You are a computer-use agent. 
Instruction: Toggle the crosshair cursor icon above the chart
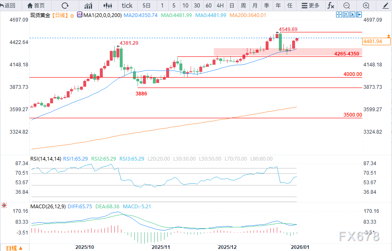point(339,15)
